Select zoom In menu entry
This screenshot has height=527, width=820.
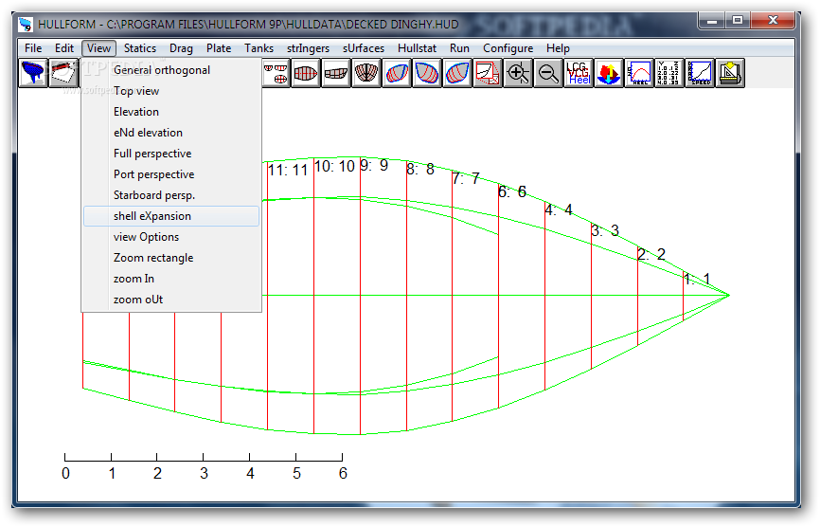point(171,279)
